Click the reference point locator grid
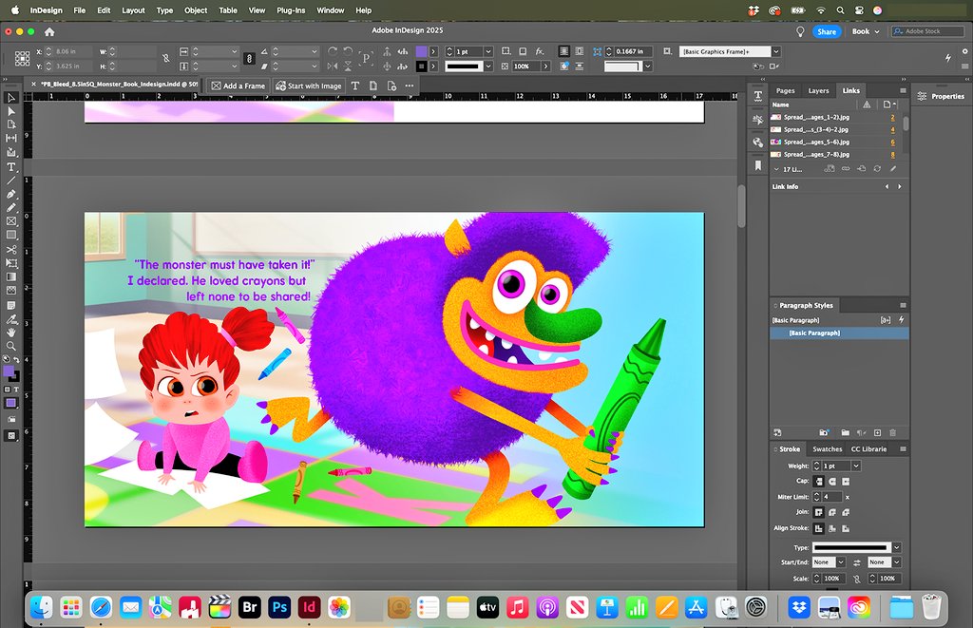This screenshot has height=628, width=973. [23, 58]
